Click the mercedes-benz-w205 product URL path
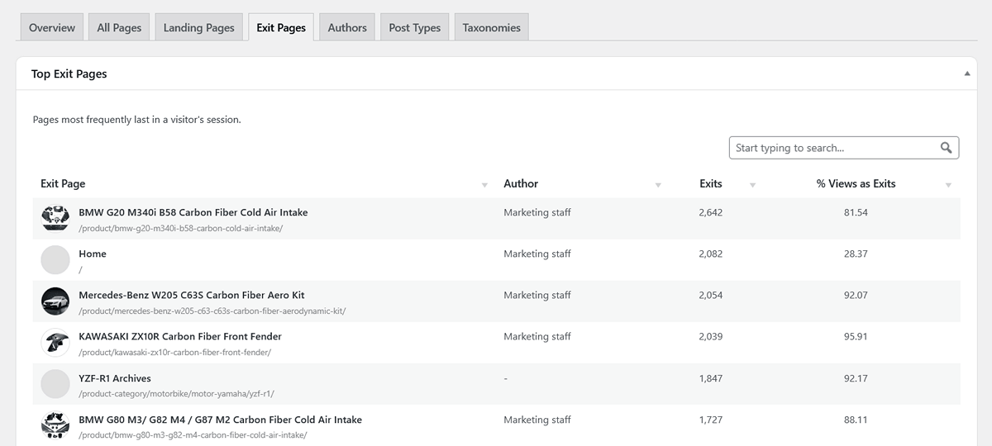Screen dimensions: 992x446 pos(212,311)
